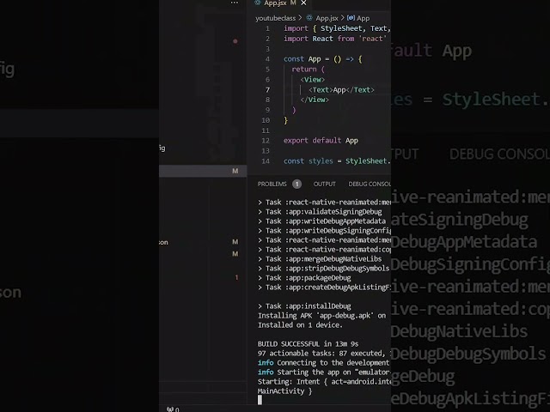This screenshot has width=550, height=412.
Task: Click "info Connecting to the development" line
Action: pyautogui.click(x=324, y=363)
